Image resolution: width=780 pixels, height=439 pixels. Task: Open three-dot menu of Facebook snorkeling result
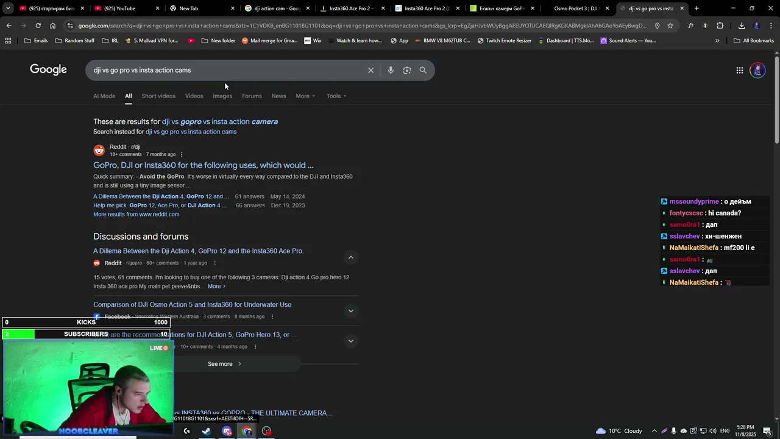272,317
